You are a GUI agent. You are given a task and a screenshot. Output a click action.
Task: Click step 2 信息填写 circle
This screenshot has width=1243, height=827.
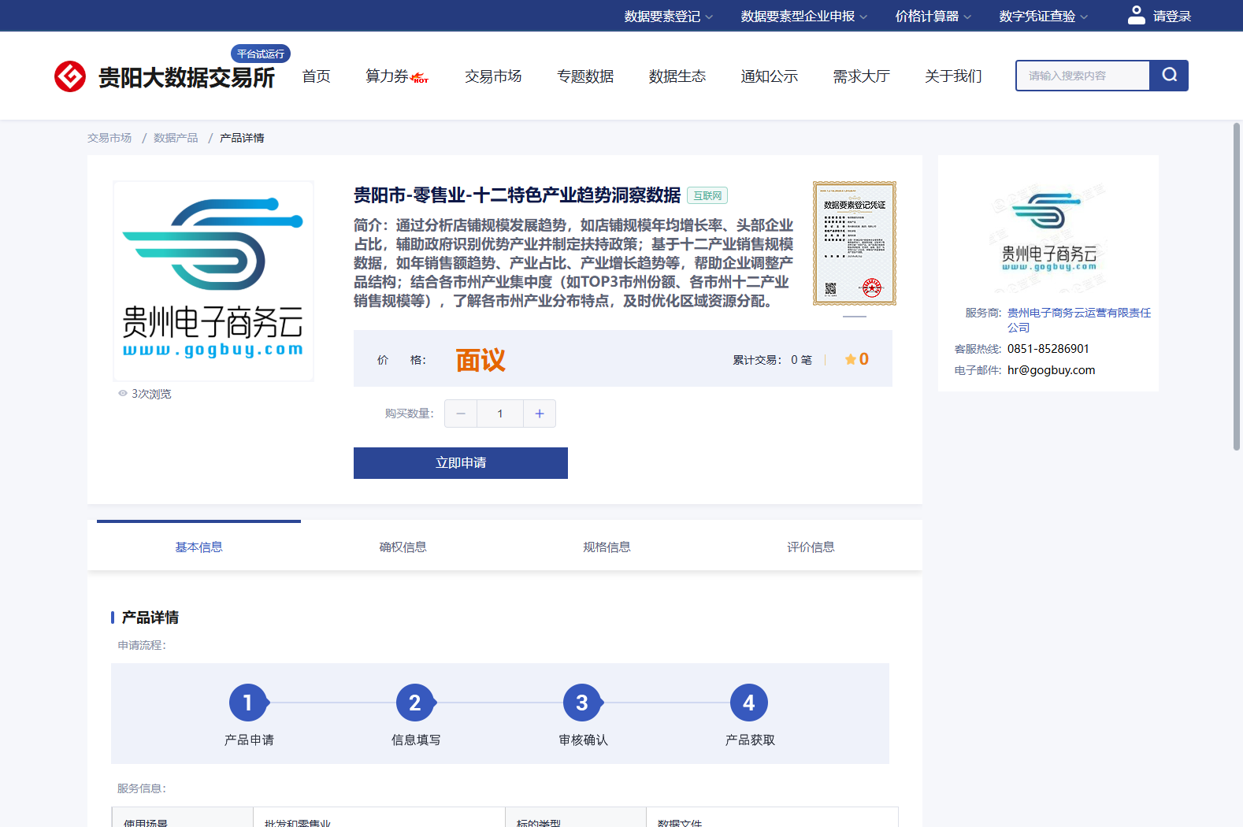pyautogui.click(x=415, y=703)
